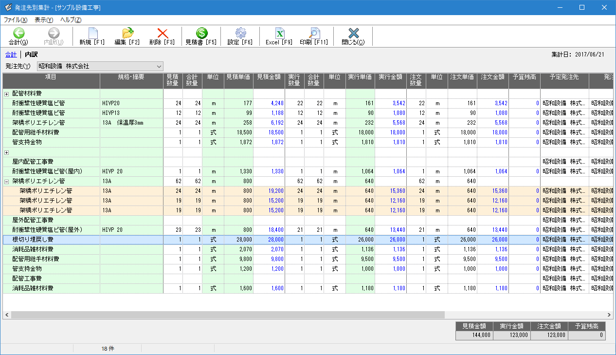Screen dimensions: 616x355
Task: Click the 閉じる close icon in toolbar
Action: tap(353, 33)
